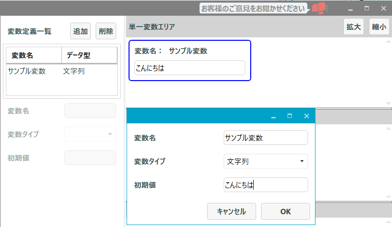Image resolution: width=392 pixels, height=227 pixels.
Task: Click the 削除 button
Action: pos(106,31)
